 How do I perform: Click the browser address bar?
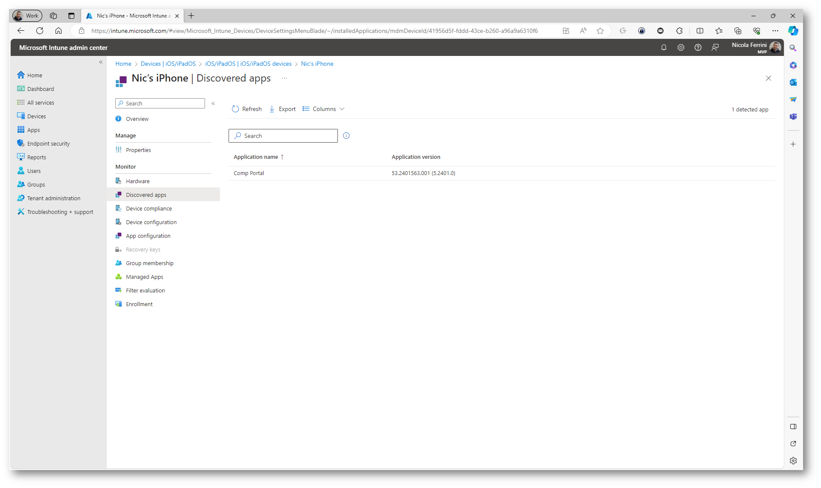click(x=314, y=31)
